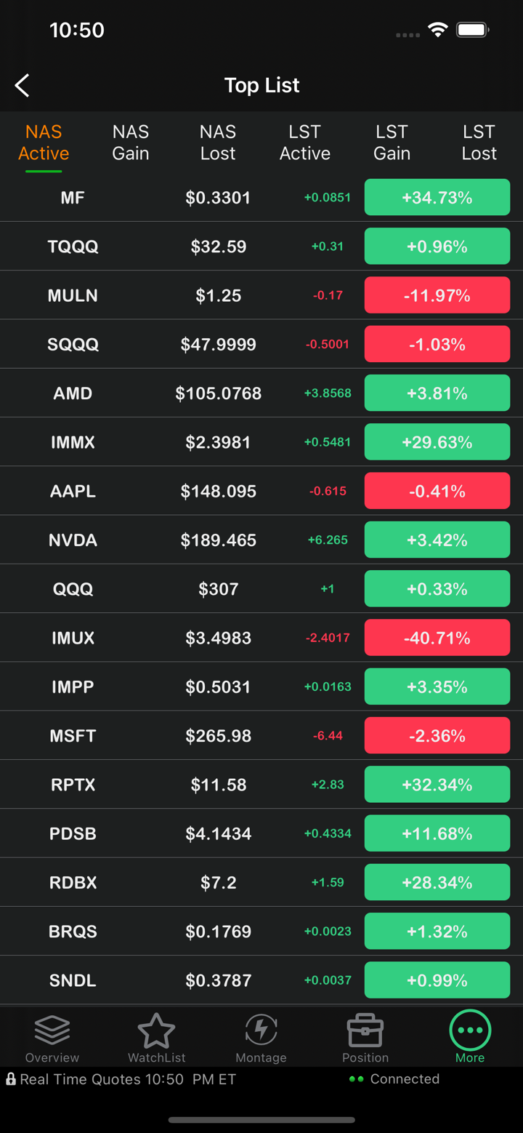Open the Montage lightning icon
523x1133 pixels.
[261, 1030]
